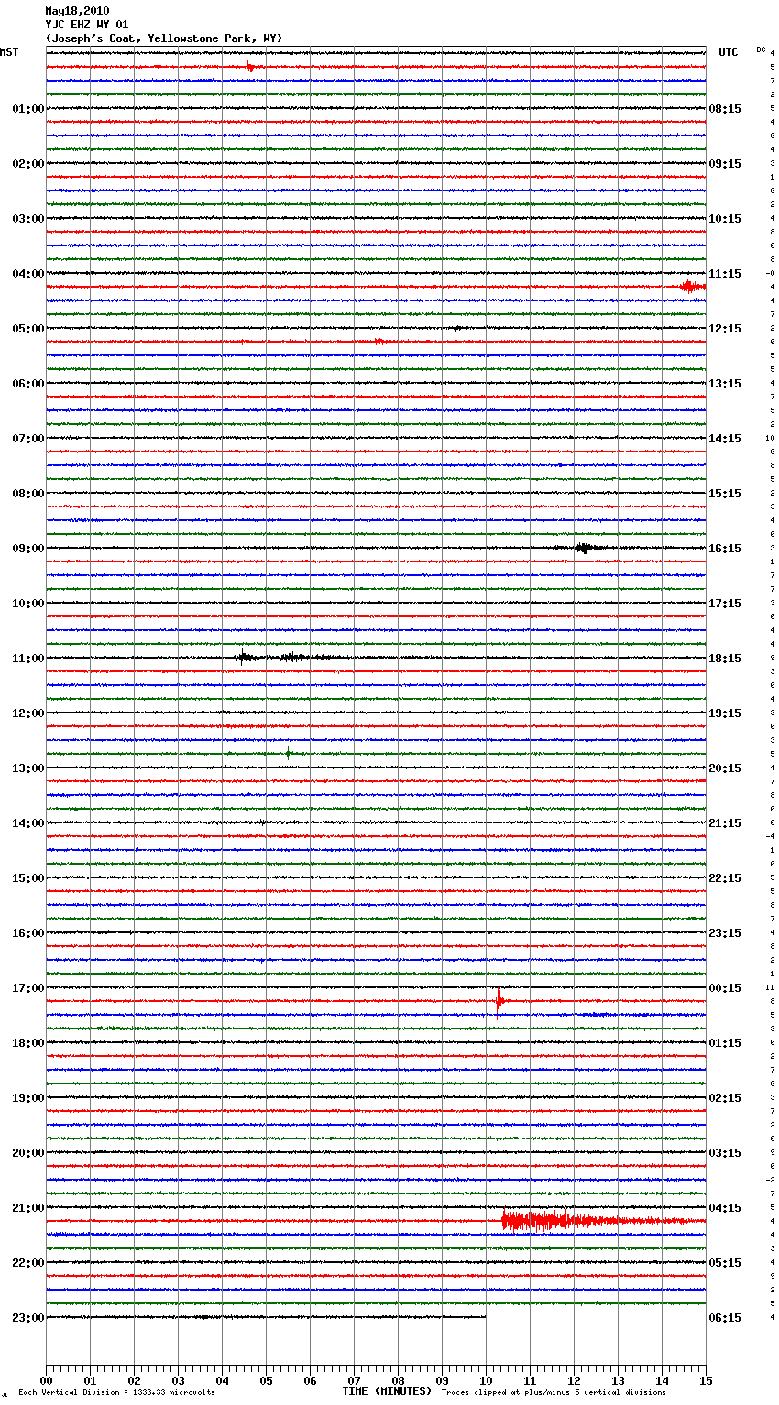Select the 19:00 MST time label

tap(28, 1098)
